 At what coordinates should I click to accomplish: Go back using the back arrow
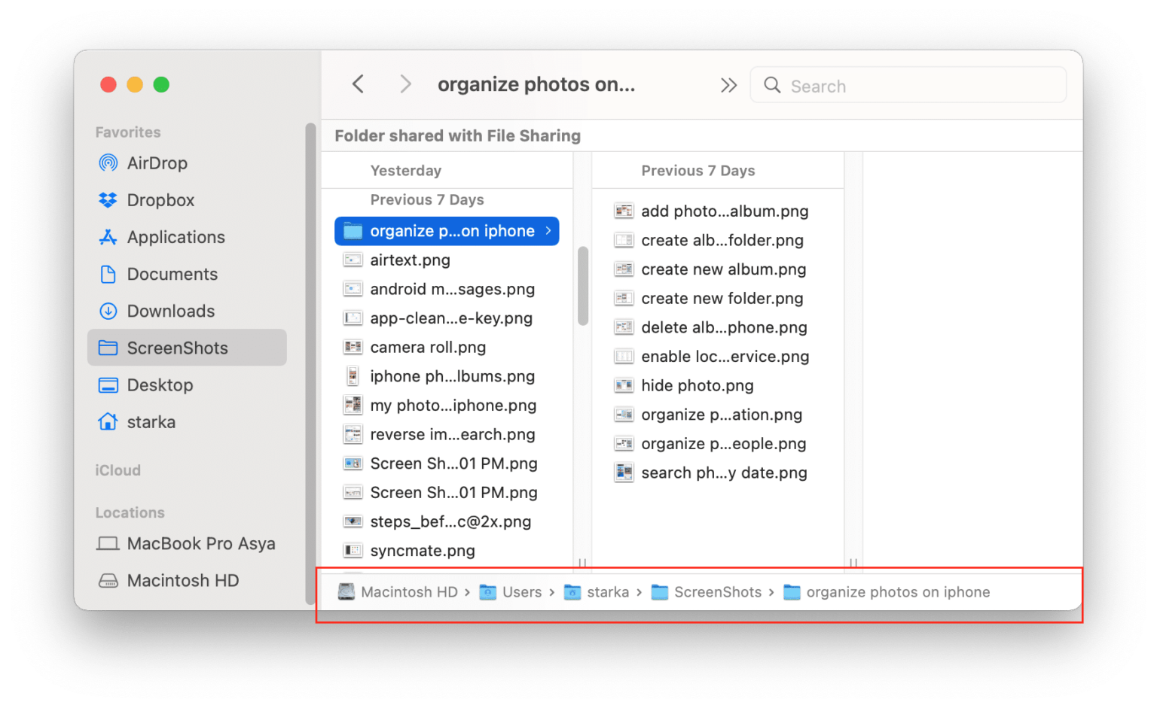coord(359,84)
